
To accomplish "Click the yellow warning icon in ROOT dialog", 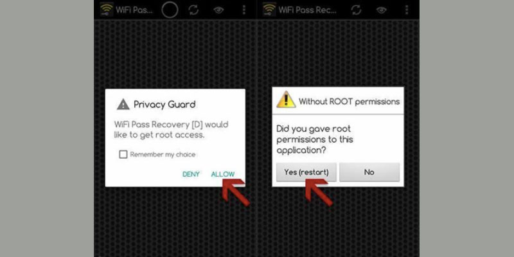I will coord(286,100).
